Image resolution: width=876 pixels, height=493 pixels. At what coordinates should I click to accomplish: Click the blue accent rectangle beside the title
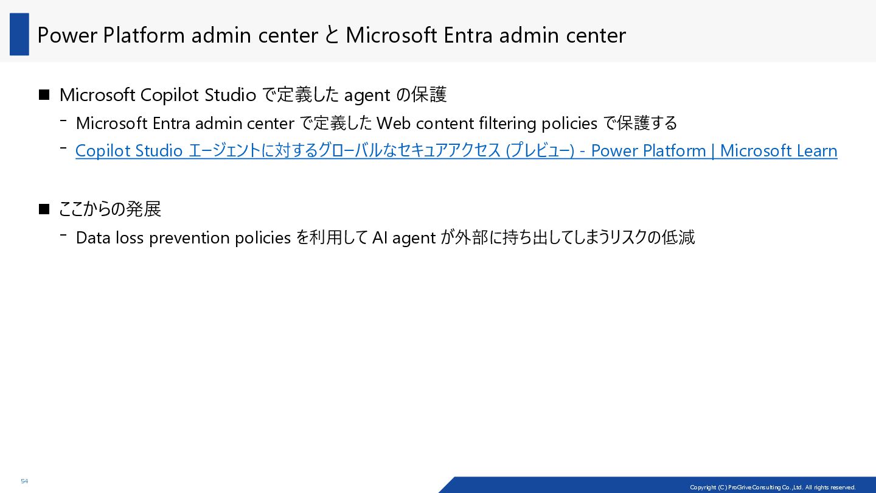click(19, 34)
